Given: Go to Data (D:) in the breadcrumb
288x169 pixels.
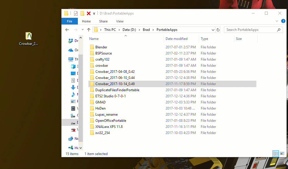Looking at the screenshot, I should [x=129, y=30].
